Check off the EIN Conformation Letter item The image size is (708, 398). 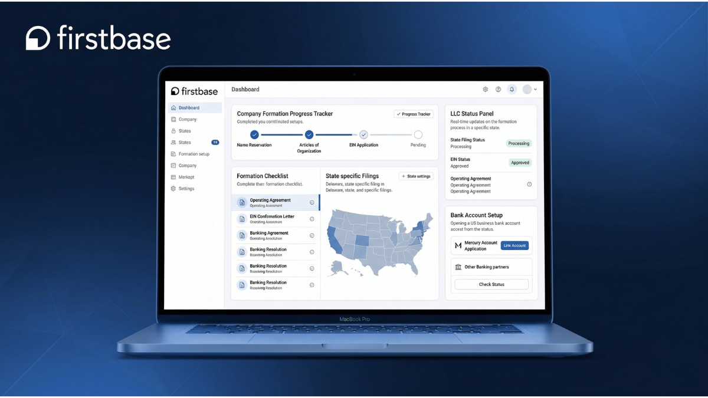pyautogui.click(x=312, y=219)
